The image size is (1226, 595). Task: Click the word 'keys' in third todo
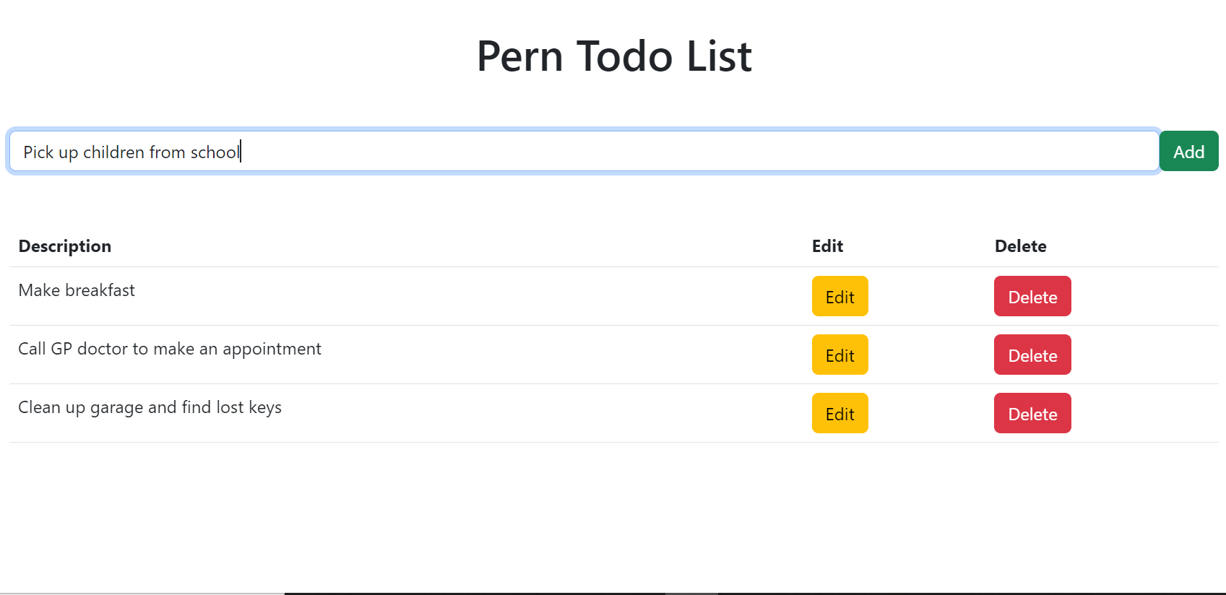click(x=264, y=408)
